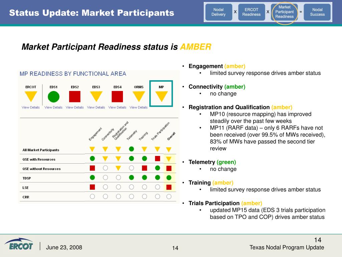Click the AMBER word in the headline

[196, 47]
